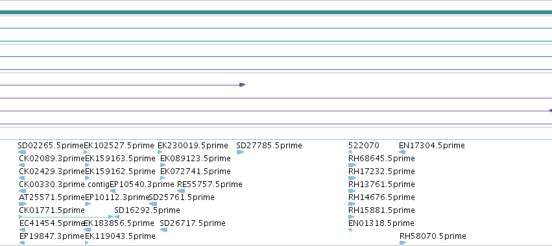Screen dimensions: 552x246
Task: Select the RE55757.5prime arrow glyph
Action: coord(181,191)
